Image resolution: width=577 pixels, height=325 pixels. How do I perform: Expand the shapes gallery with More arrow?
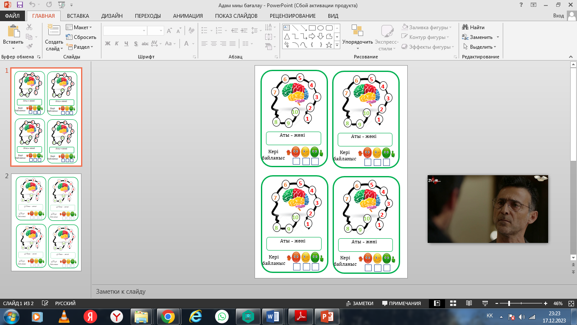click(x=337, y=45)
